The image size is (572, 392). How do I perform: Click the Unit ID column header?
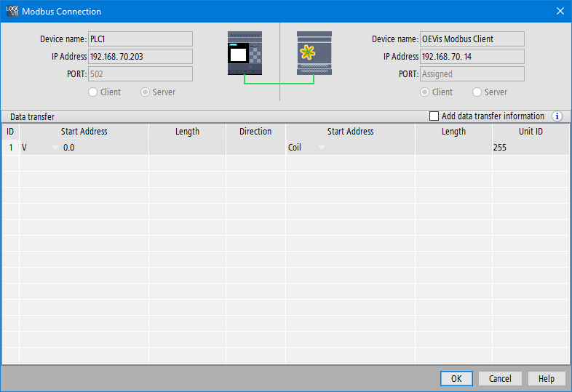(531, 132)
